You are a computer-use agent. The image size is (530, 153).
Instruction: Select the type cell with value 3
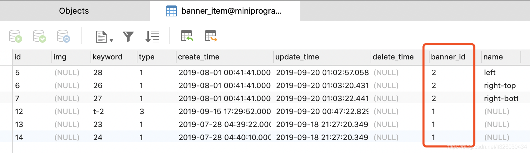click(142, 112)
